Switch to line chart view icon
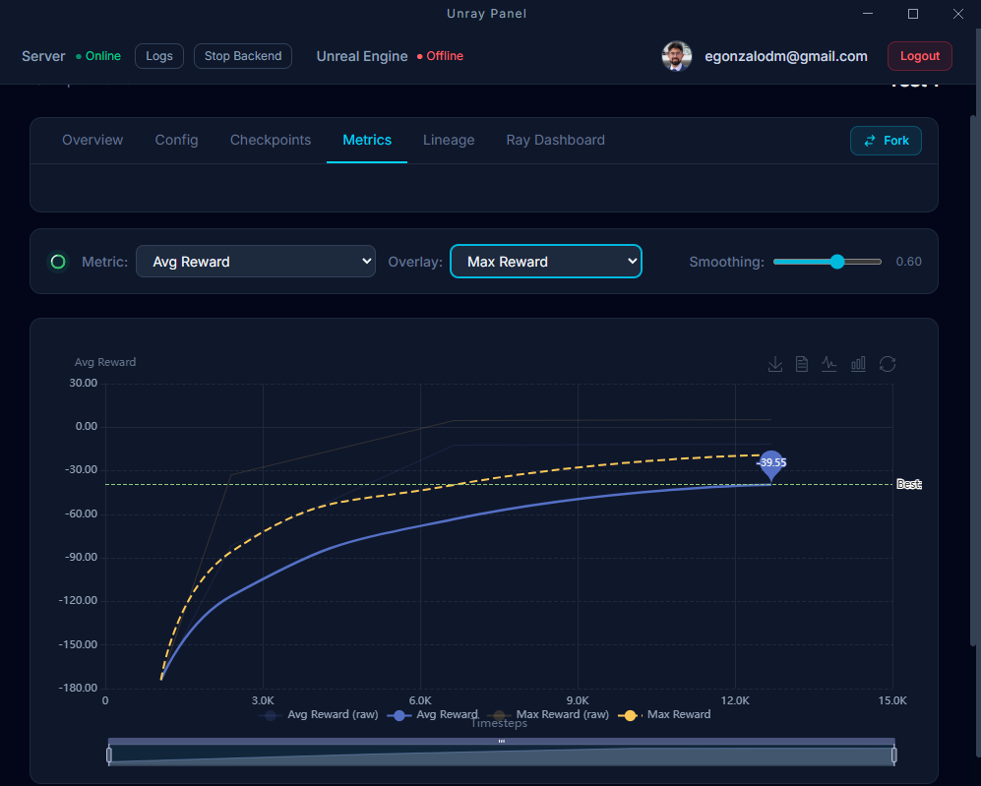Viewport: 981px width, 786px height. (829, 364)
